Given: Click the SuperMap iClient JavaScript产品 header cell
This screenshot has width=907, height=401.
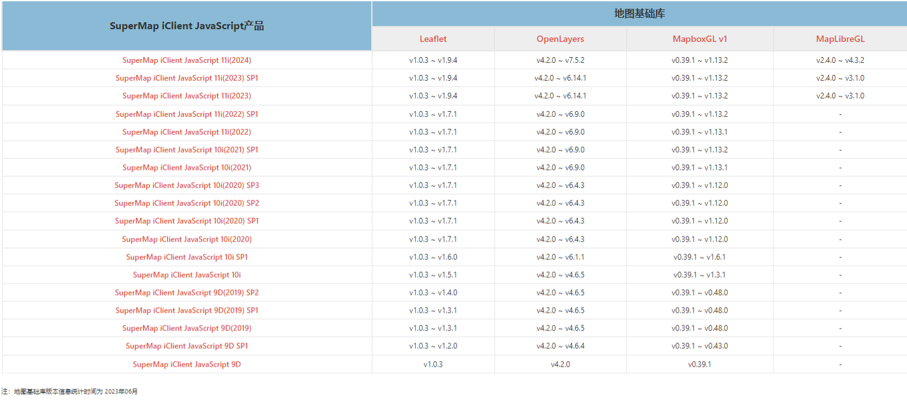Looking at the screenshot, I should pyautogui.click(x=187, y=26).
